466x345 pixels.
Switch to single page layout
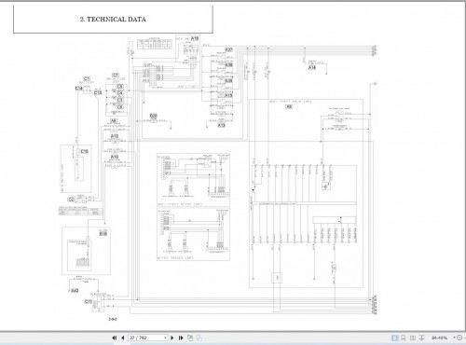394,338
